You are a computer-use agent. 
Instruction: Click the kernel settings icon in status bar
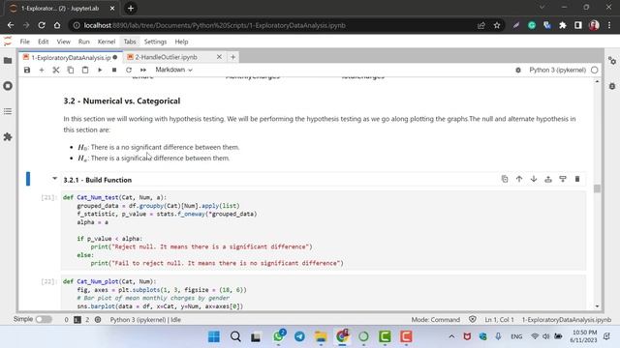coord(98,320)
